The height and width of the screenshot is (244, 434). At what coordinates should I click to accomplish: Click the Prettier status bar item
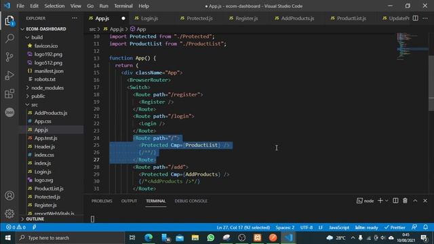395,228
